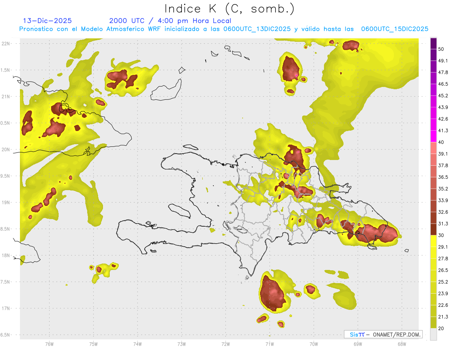The image size is (451, 349).
Task: Click the 45.2 value on the color scale
Action: [443, 96]
